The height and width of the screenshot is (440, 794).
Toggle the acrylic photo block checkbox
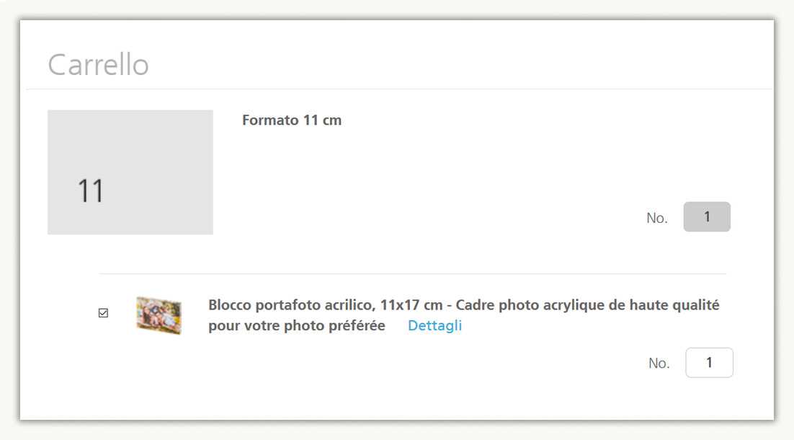103,313
